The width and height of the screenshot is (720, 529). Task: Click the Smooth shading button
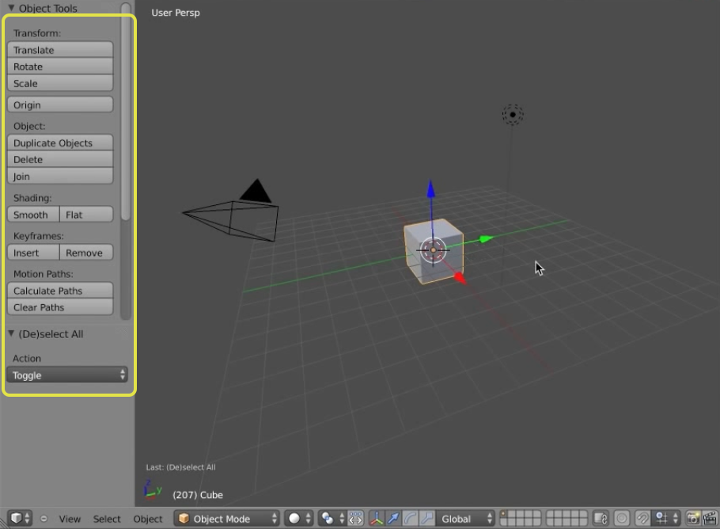(x=32, y=214)
